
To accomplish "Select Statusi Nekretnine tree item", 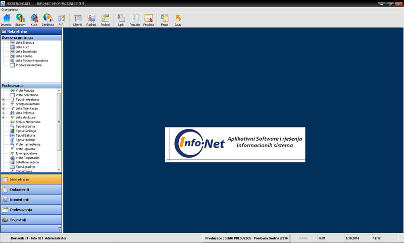I will point(28,122).
